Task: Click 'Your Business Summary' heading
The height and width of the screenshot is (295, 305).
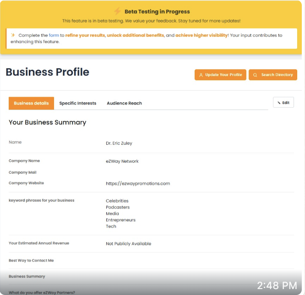Action: [x=48, y=122]
